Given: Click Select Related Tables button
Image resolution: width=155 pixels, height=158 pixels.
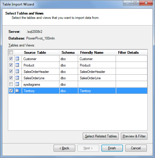Looking at the screenshot, I should tap(101, 136).
